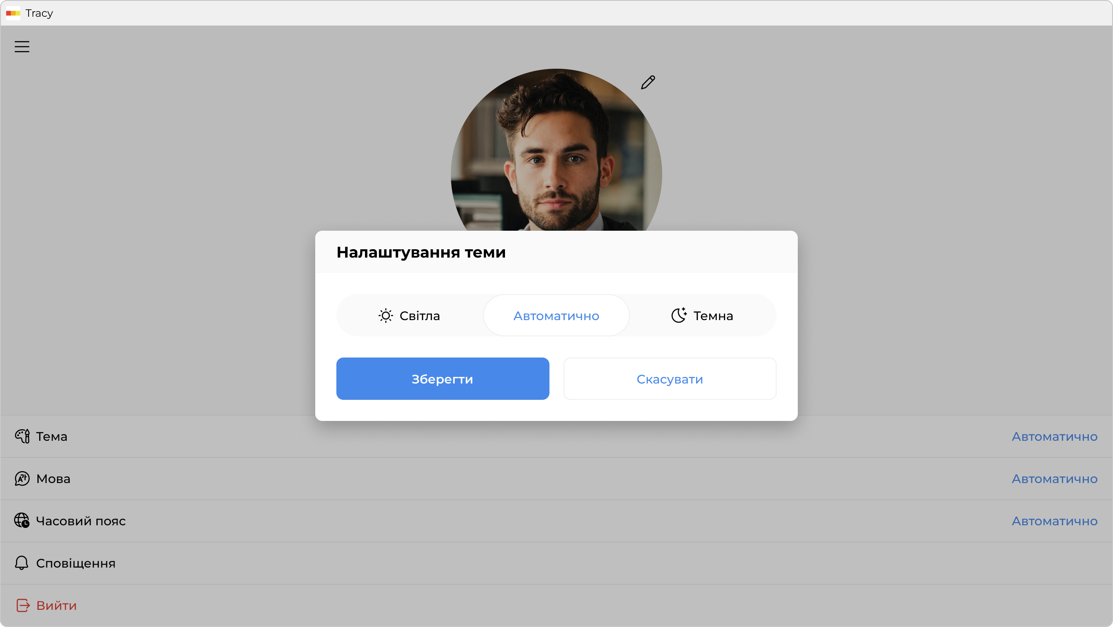Click the translate icon beside Мова

[22, 479]
